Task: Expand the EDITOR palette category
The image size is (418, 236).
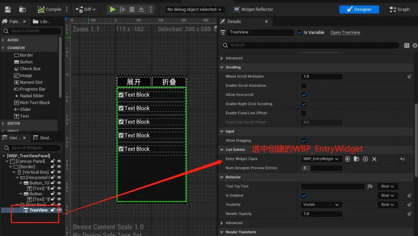Action: point(3,123)
